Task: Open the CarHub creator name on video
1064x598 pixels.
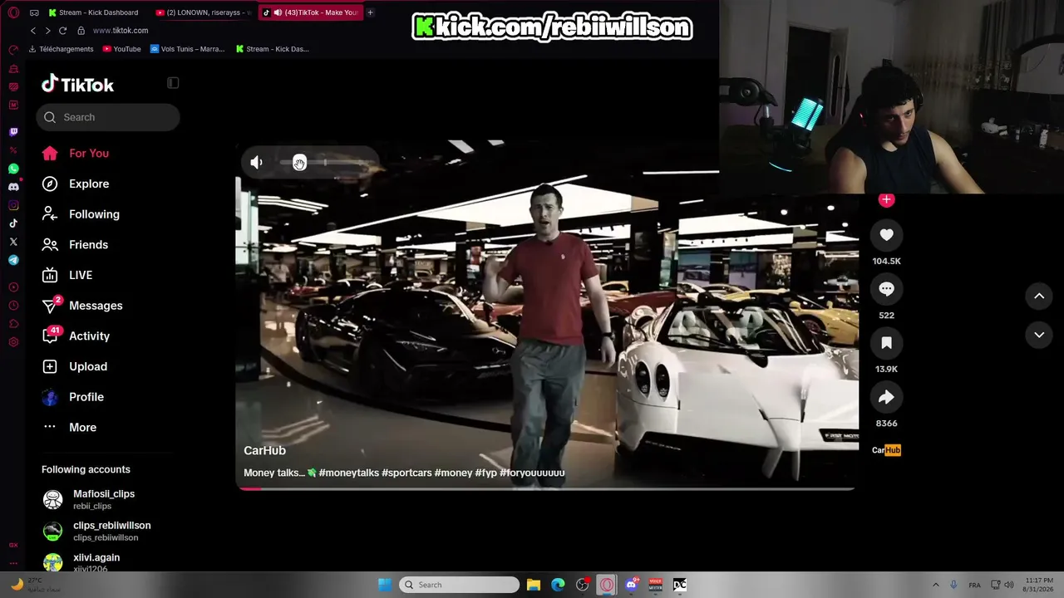Action: tap(264, 450)
